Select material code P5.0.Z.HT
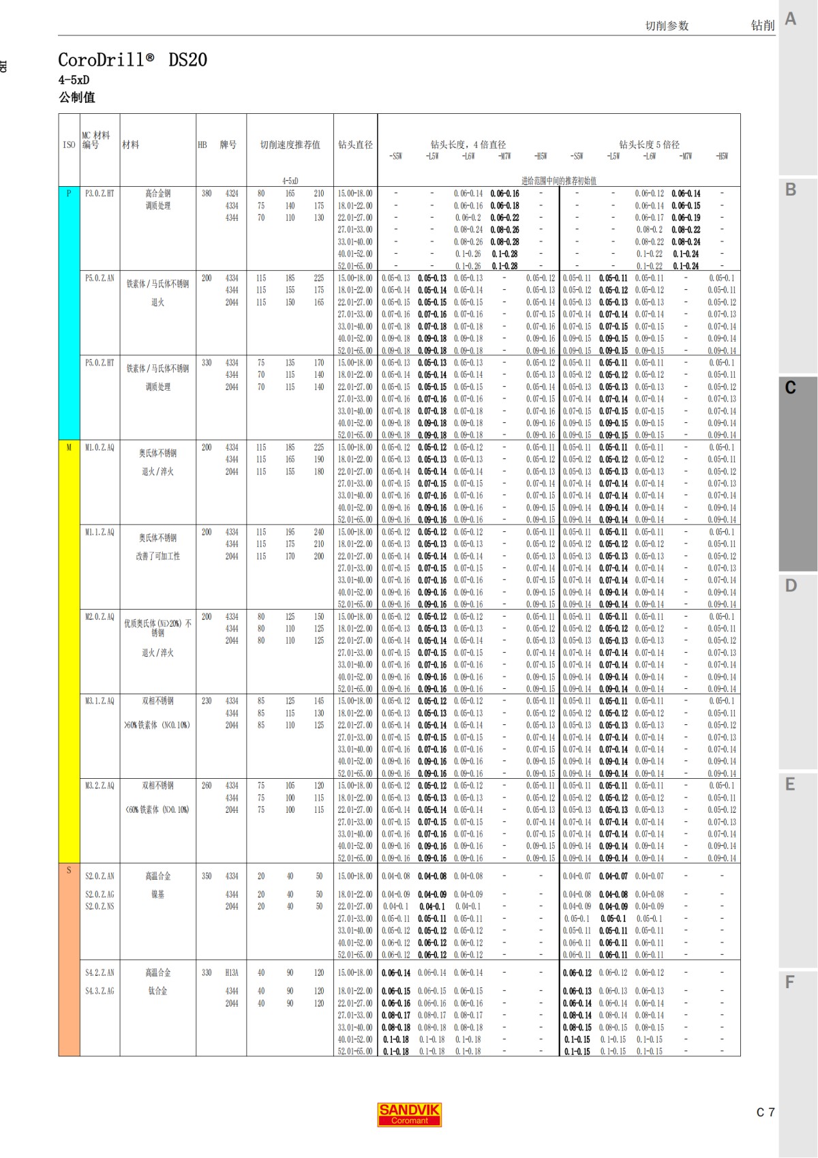This screenshot has width=818, height=1158. pos(100,363)
